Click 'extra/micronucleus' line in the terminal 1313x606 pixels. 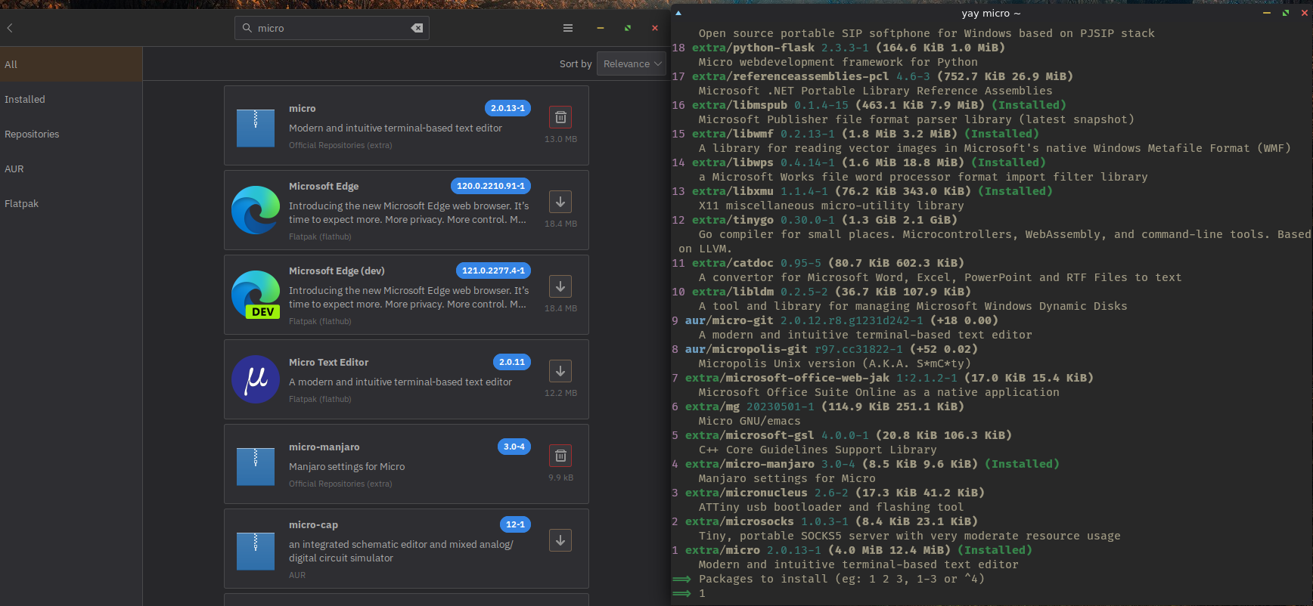(x=747, y=493)
